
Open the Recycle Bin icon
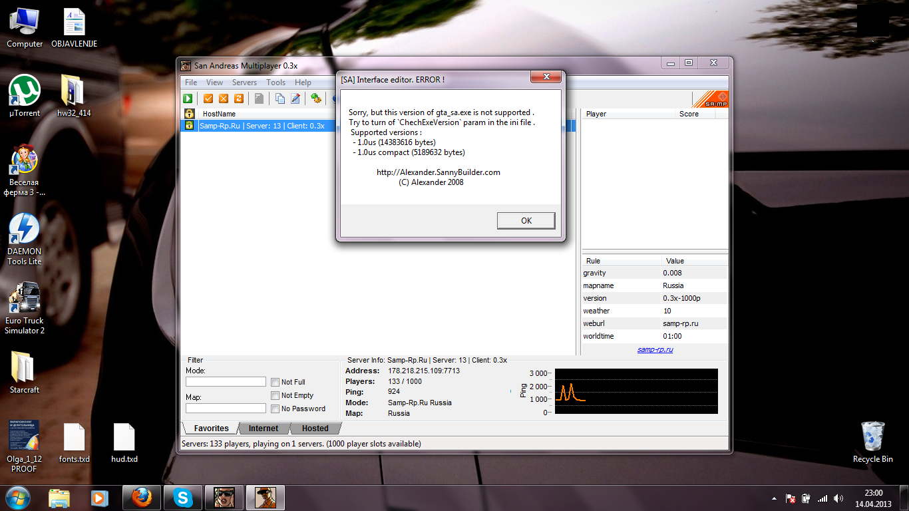pyautogui.click(x=872, y=442)
